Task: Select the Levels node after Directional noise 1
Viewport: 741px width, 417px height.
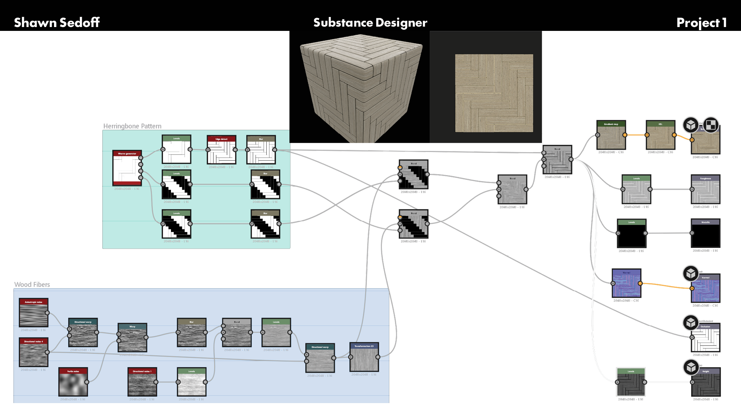Action: [191, 382]
